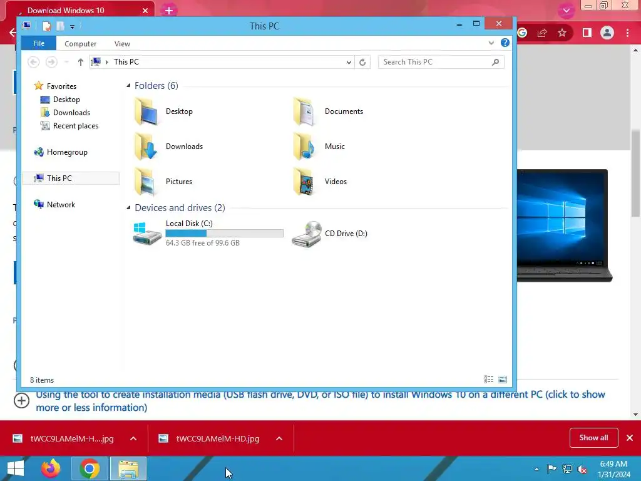Select Download Windows 10 Chrome tab

tap(79, 11)
